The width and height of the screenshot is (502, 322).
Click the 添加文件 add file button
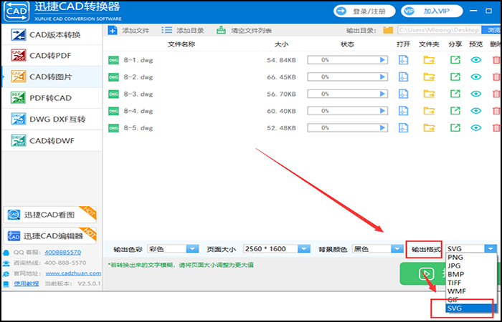[x=128, y=31]
